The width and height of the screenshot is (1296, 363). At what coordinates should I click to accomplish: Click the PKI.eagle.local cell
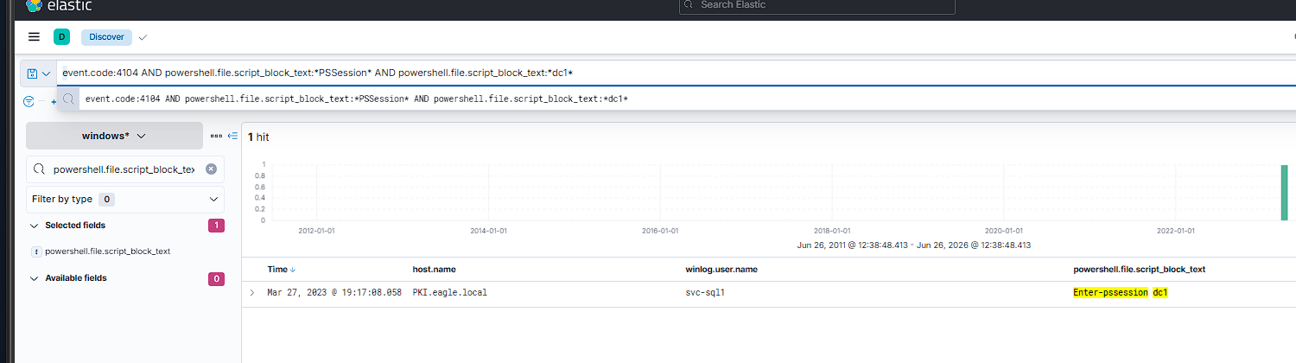[x=450, y=293]
